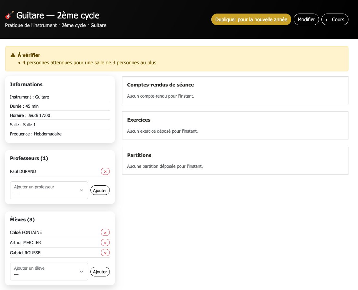358x290 pixels.
Task: Click the guitar emoji icon in header
Action: [9, 15]
